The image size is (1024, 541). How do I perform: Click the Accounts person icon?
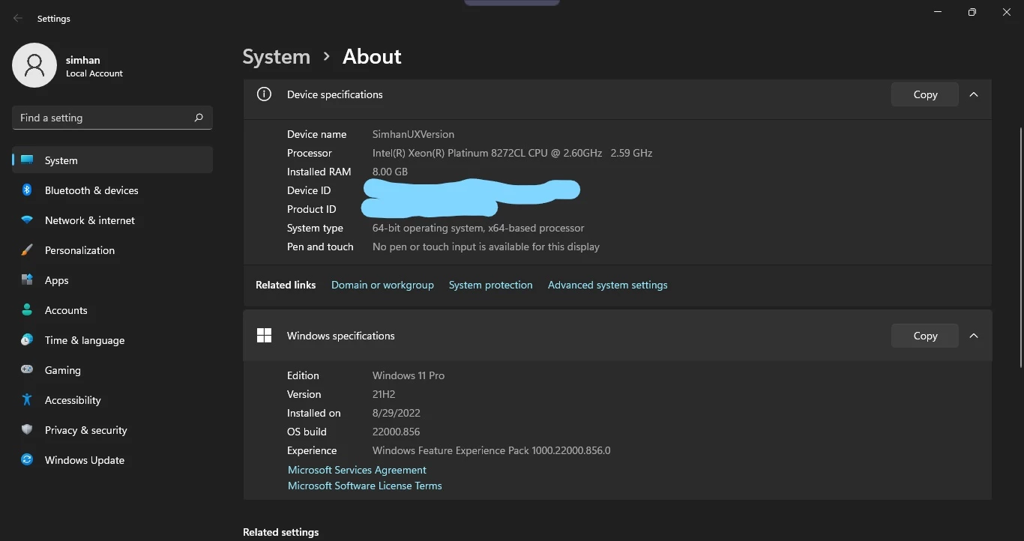27,310
